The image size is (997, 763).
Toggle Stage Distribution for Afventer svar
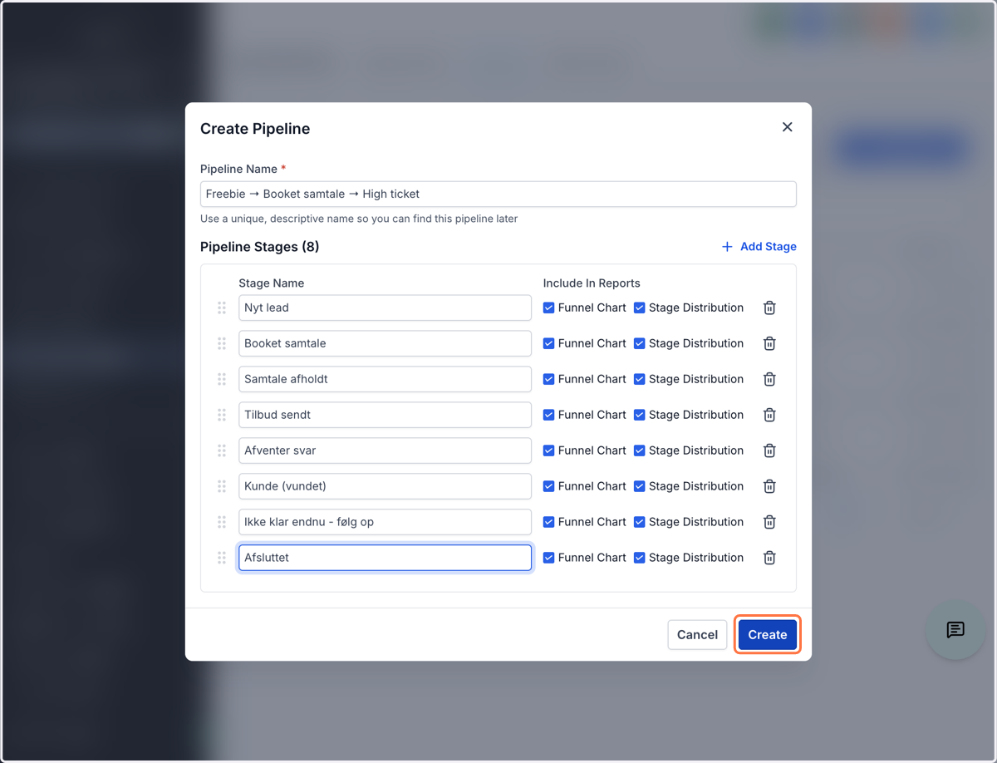tap(639, 450)
